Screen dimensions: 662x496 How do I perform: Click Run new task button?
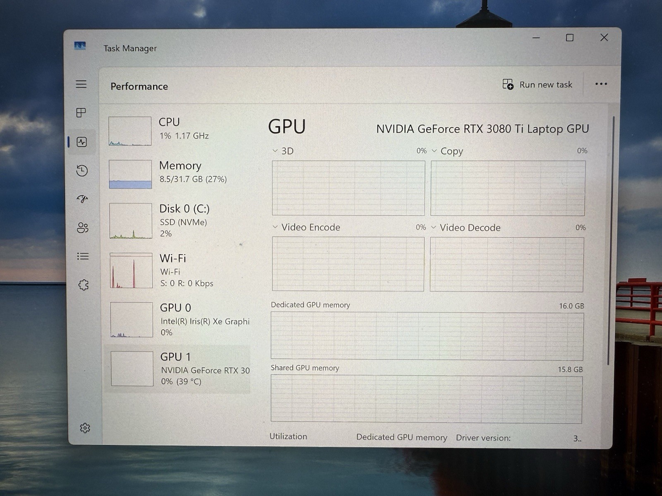point(537,84)
